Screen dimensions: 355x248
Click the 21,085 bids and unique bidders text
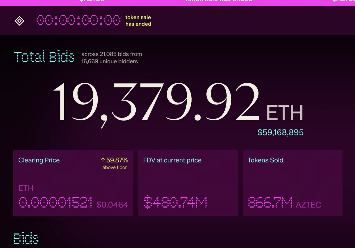coord(111,58)
